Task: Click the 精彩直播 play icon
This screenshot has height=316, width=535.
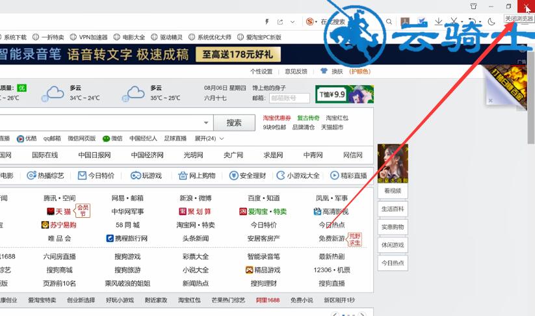Action: [x=334, y=176]
